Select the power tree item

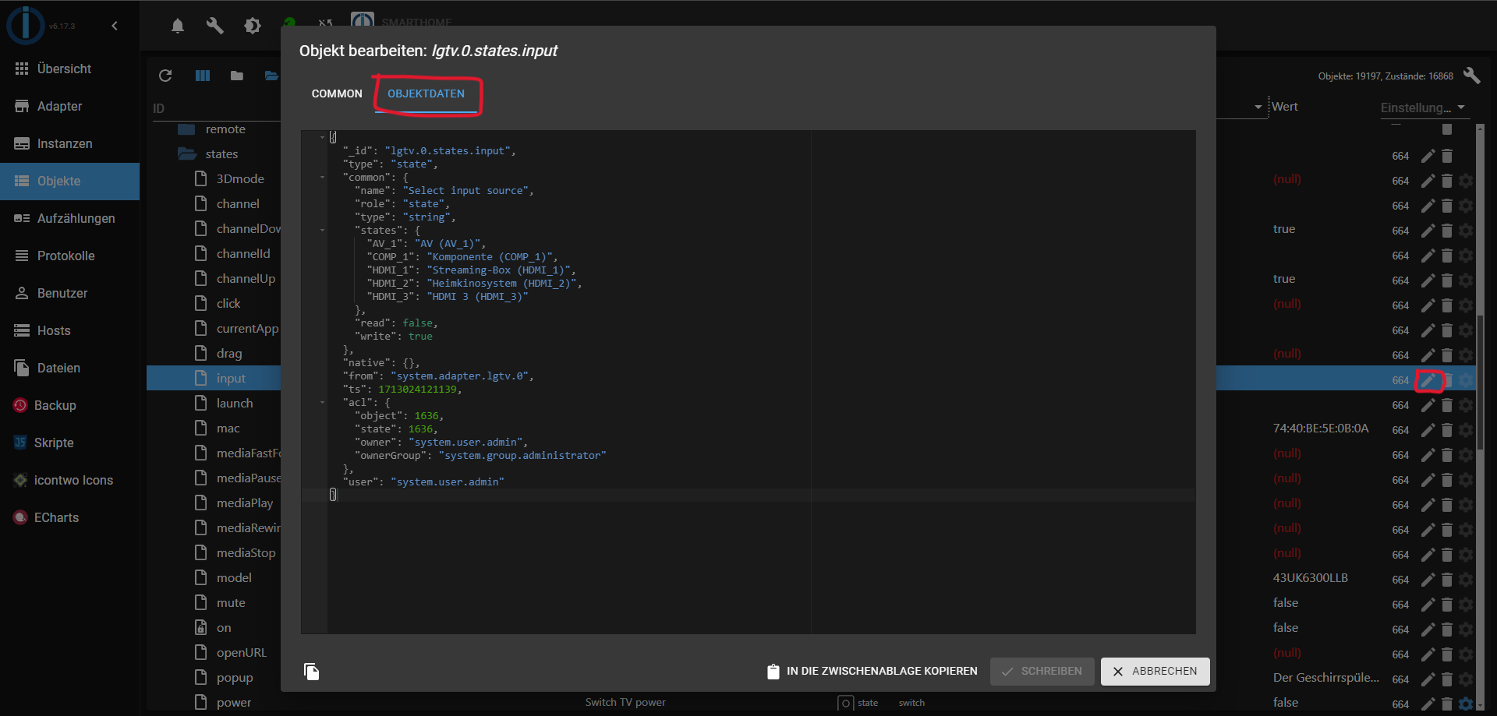pos(234,703)
